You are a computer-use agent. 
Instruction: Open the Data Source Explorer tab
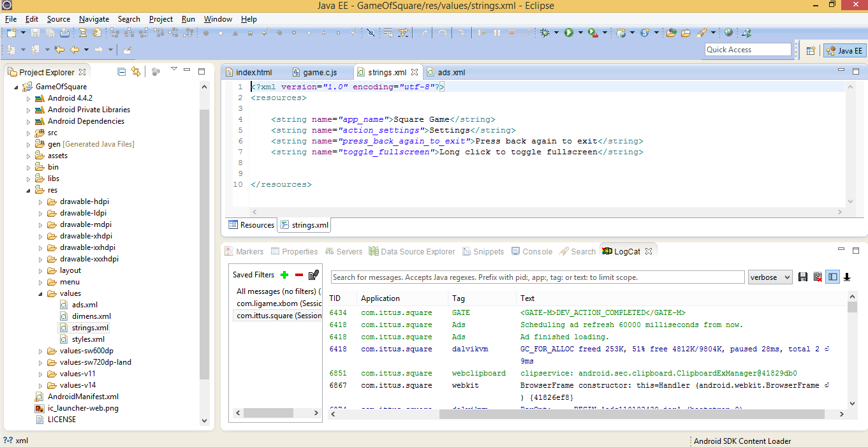(412, 251)
